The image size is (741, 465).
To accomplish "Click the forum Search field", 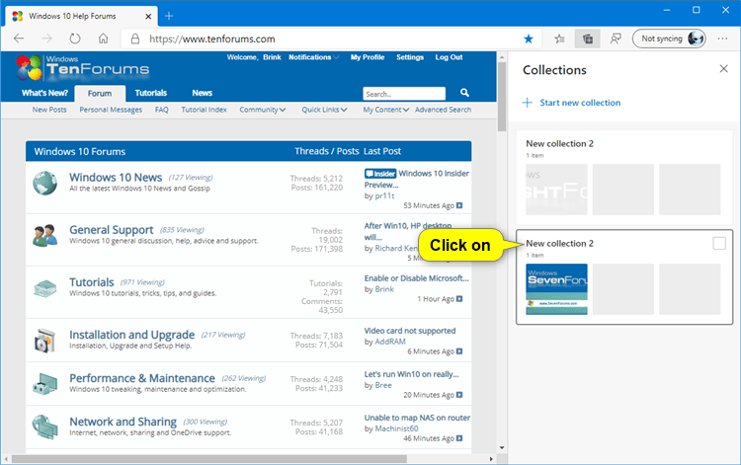I will 404,94.
